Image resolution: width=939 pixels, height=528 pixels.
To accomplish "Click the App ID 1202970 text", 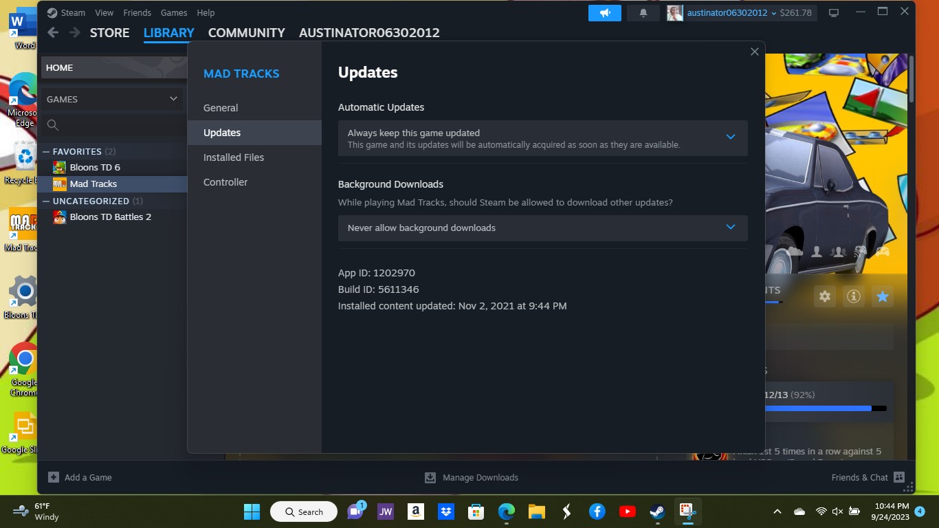I will click(377, 273).
